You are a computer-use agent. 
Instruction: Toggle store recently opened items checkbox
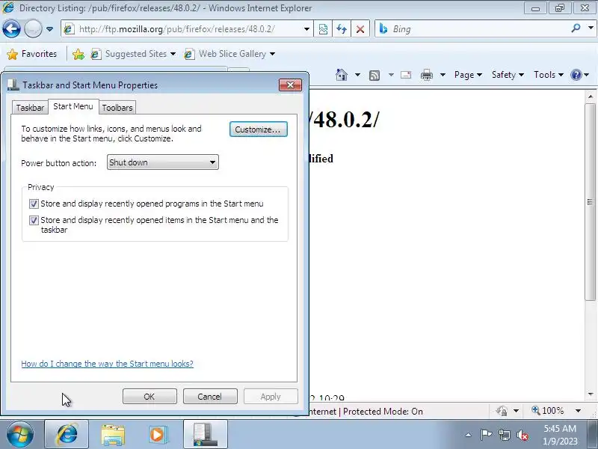click(x=34, y=220)
